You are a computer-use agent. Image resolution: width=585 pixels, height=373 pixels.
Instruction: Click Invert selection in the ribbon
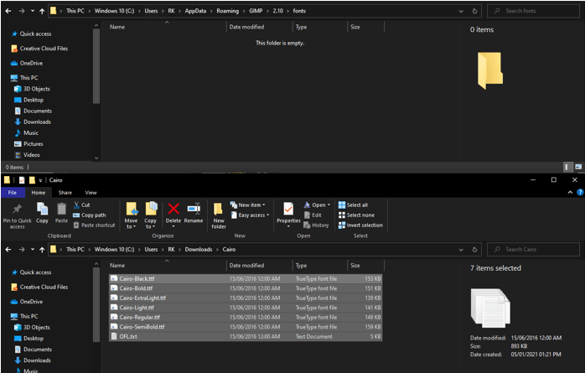(364, 225)
